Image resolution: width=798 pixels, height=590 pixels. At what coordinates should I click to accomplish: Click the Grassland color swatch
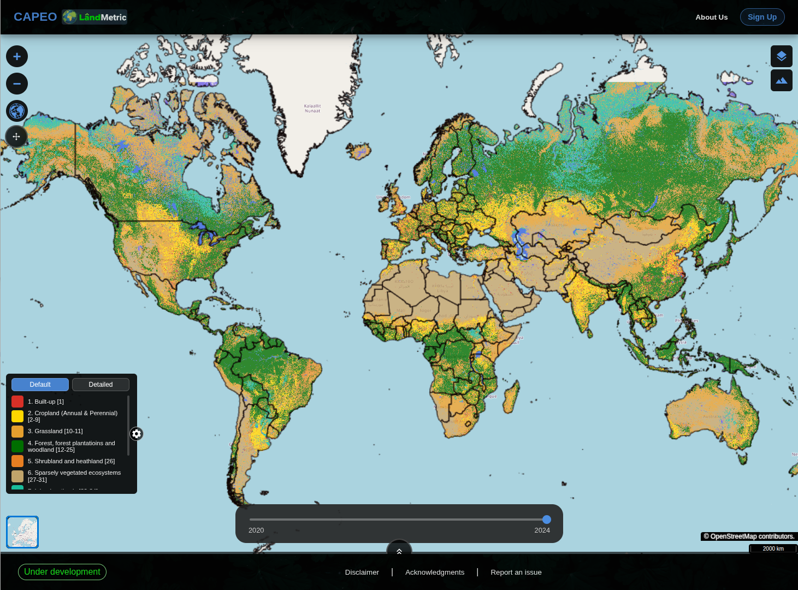pyautogui.click(x=17, y=432)
